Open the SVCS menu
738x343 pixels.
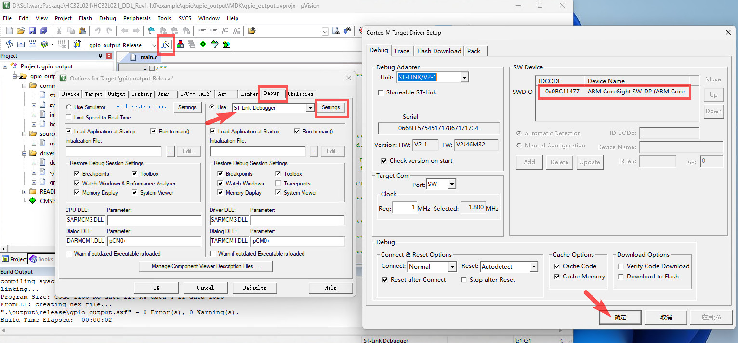185,18
